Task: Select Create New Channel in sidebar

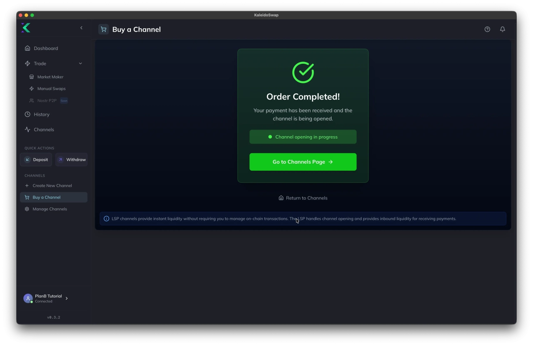Action: (52, 186)
